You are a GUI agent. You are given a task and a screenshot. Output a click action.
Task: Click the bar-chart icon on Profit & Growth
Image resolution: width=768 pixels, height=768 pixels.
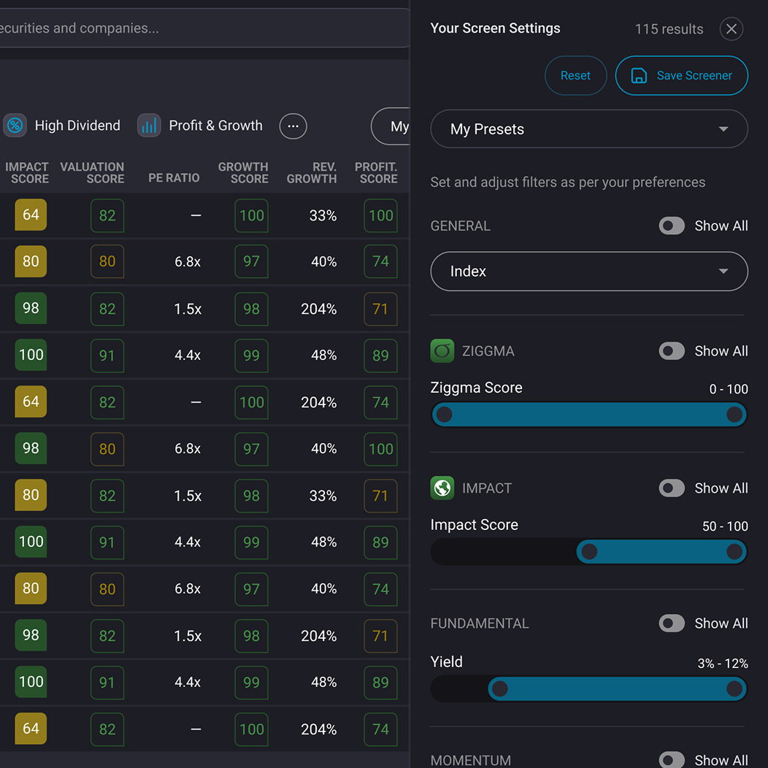[149, 125]
